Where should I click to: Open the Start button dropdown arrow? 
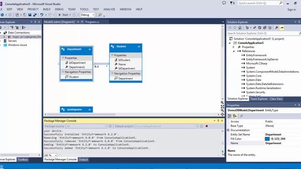tap(70, 15)
